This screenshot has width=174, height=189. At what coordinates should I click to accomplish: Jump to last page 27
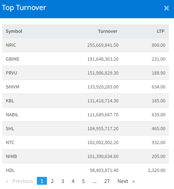click(107, 181)
